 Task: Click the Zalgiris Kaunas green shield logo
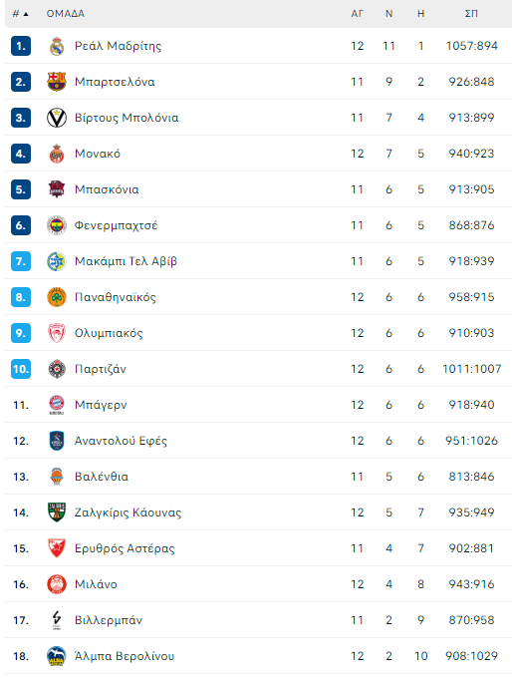[x=57, y=512]
